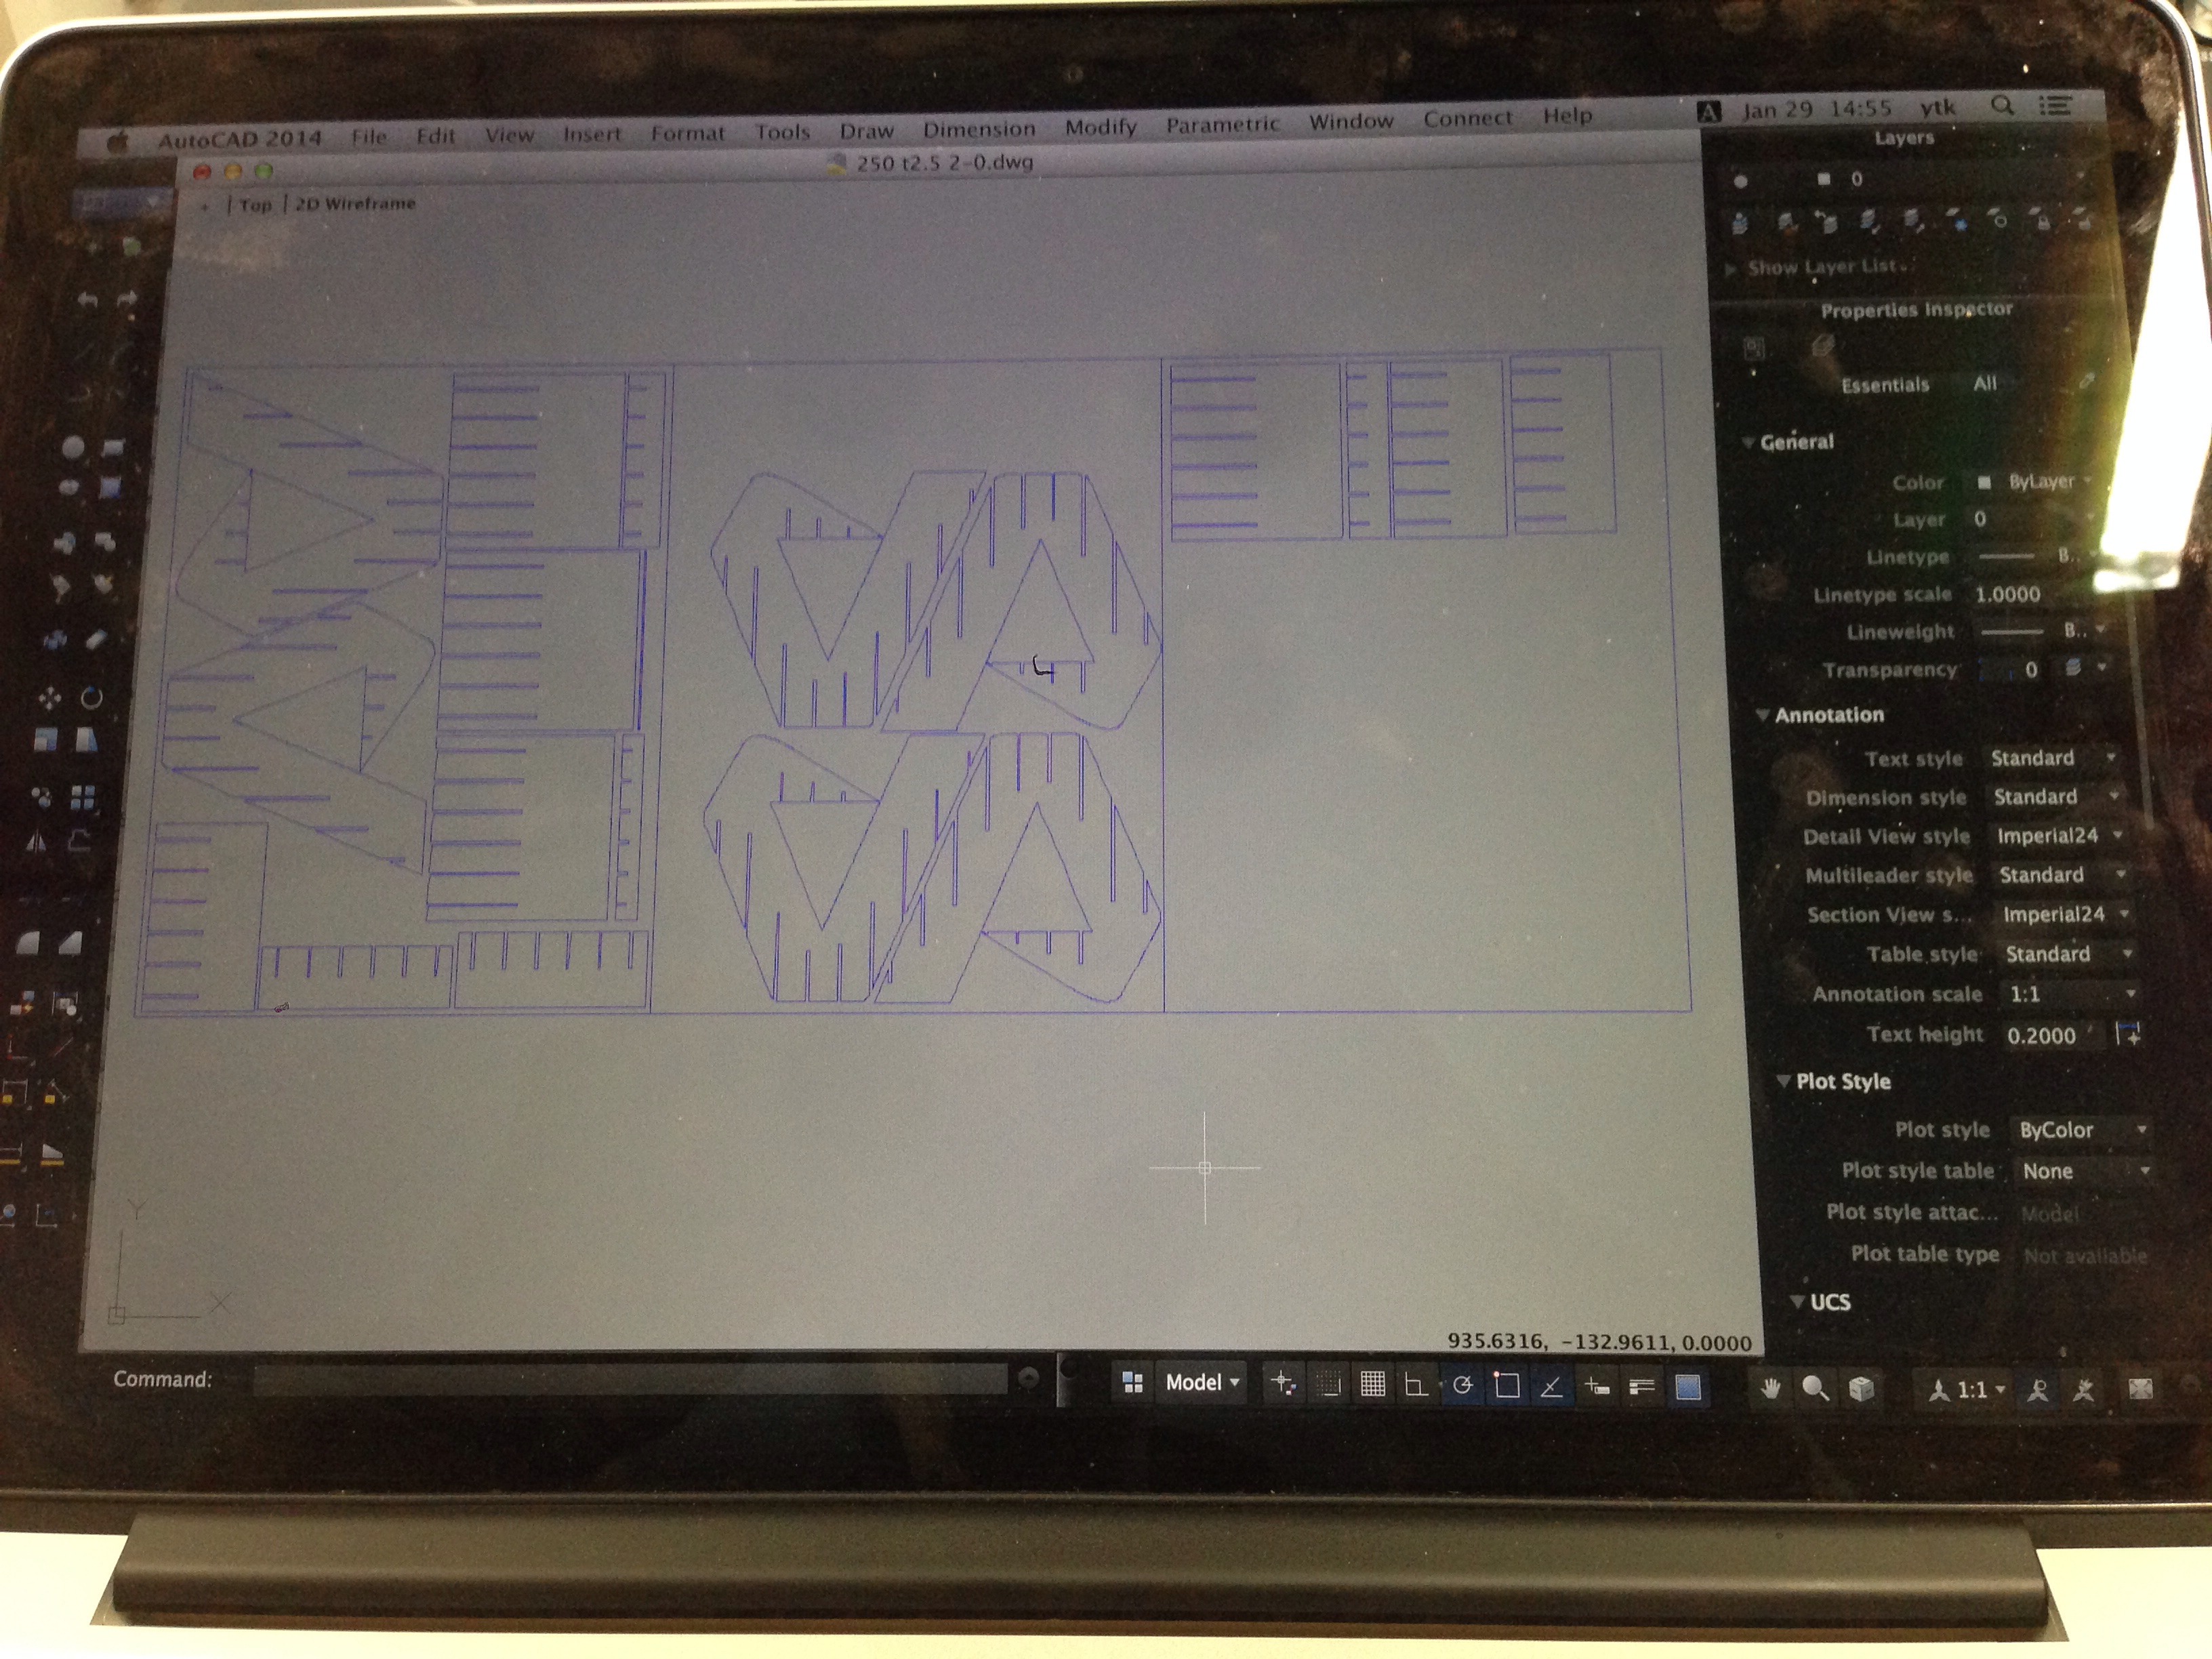Toggle Dynamic Input in status bar
This screenshot has width=2212, height=1659.
(1597, 1386)
